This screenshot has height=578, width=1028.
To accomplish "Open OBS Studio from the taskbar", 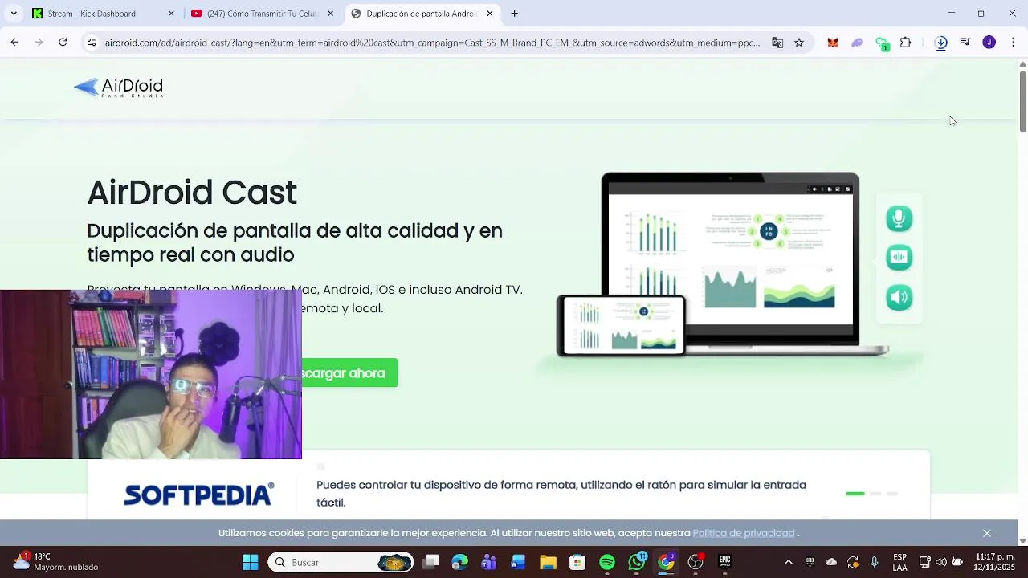I will click(696, 562).
